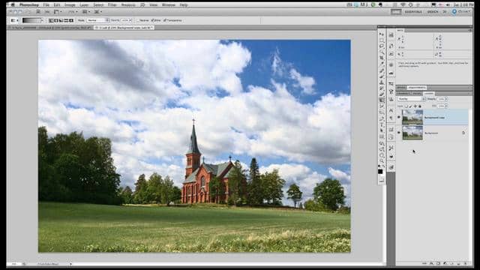Open the layer Fill dropdown
480x270 pixels.
point(446,106)
